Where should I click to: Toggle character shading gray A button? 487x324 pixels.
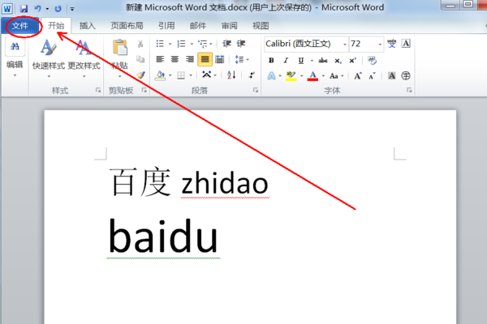[x=392, y=75]
